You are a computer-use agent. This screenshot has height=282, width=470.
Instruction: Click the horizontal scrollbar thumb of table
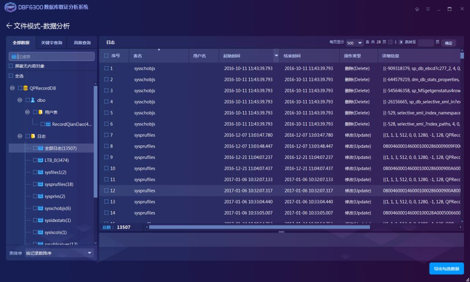pos(259,227)
